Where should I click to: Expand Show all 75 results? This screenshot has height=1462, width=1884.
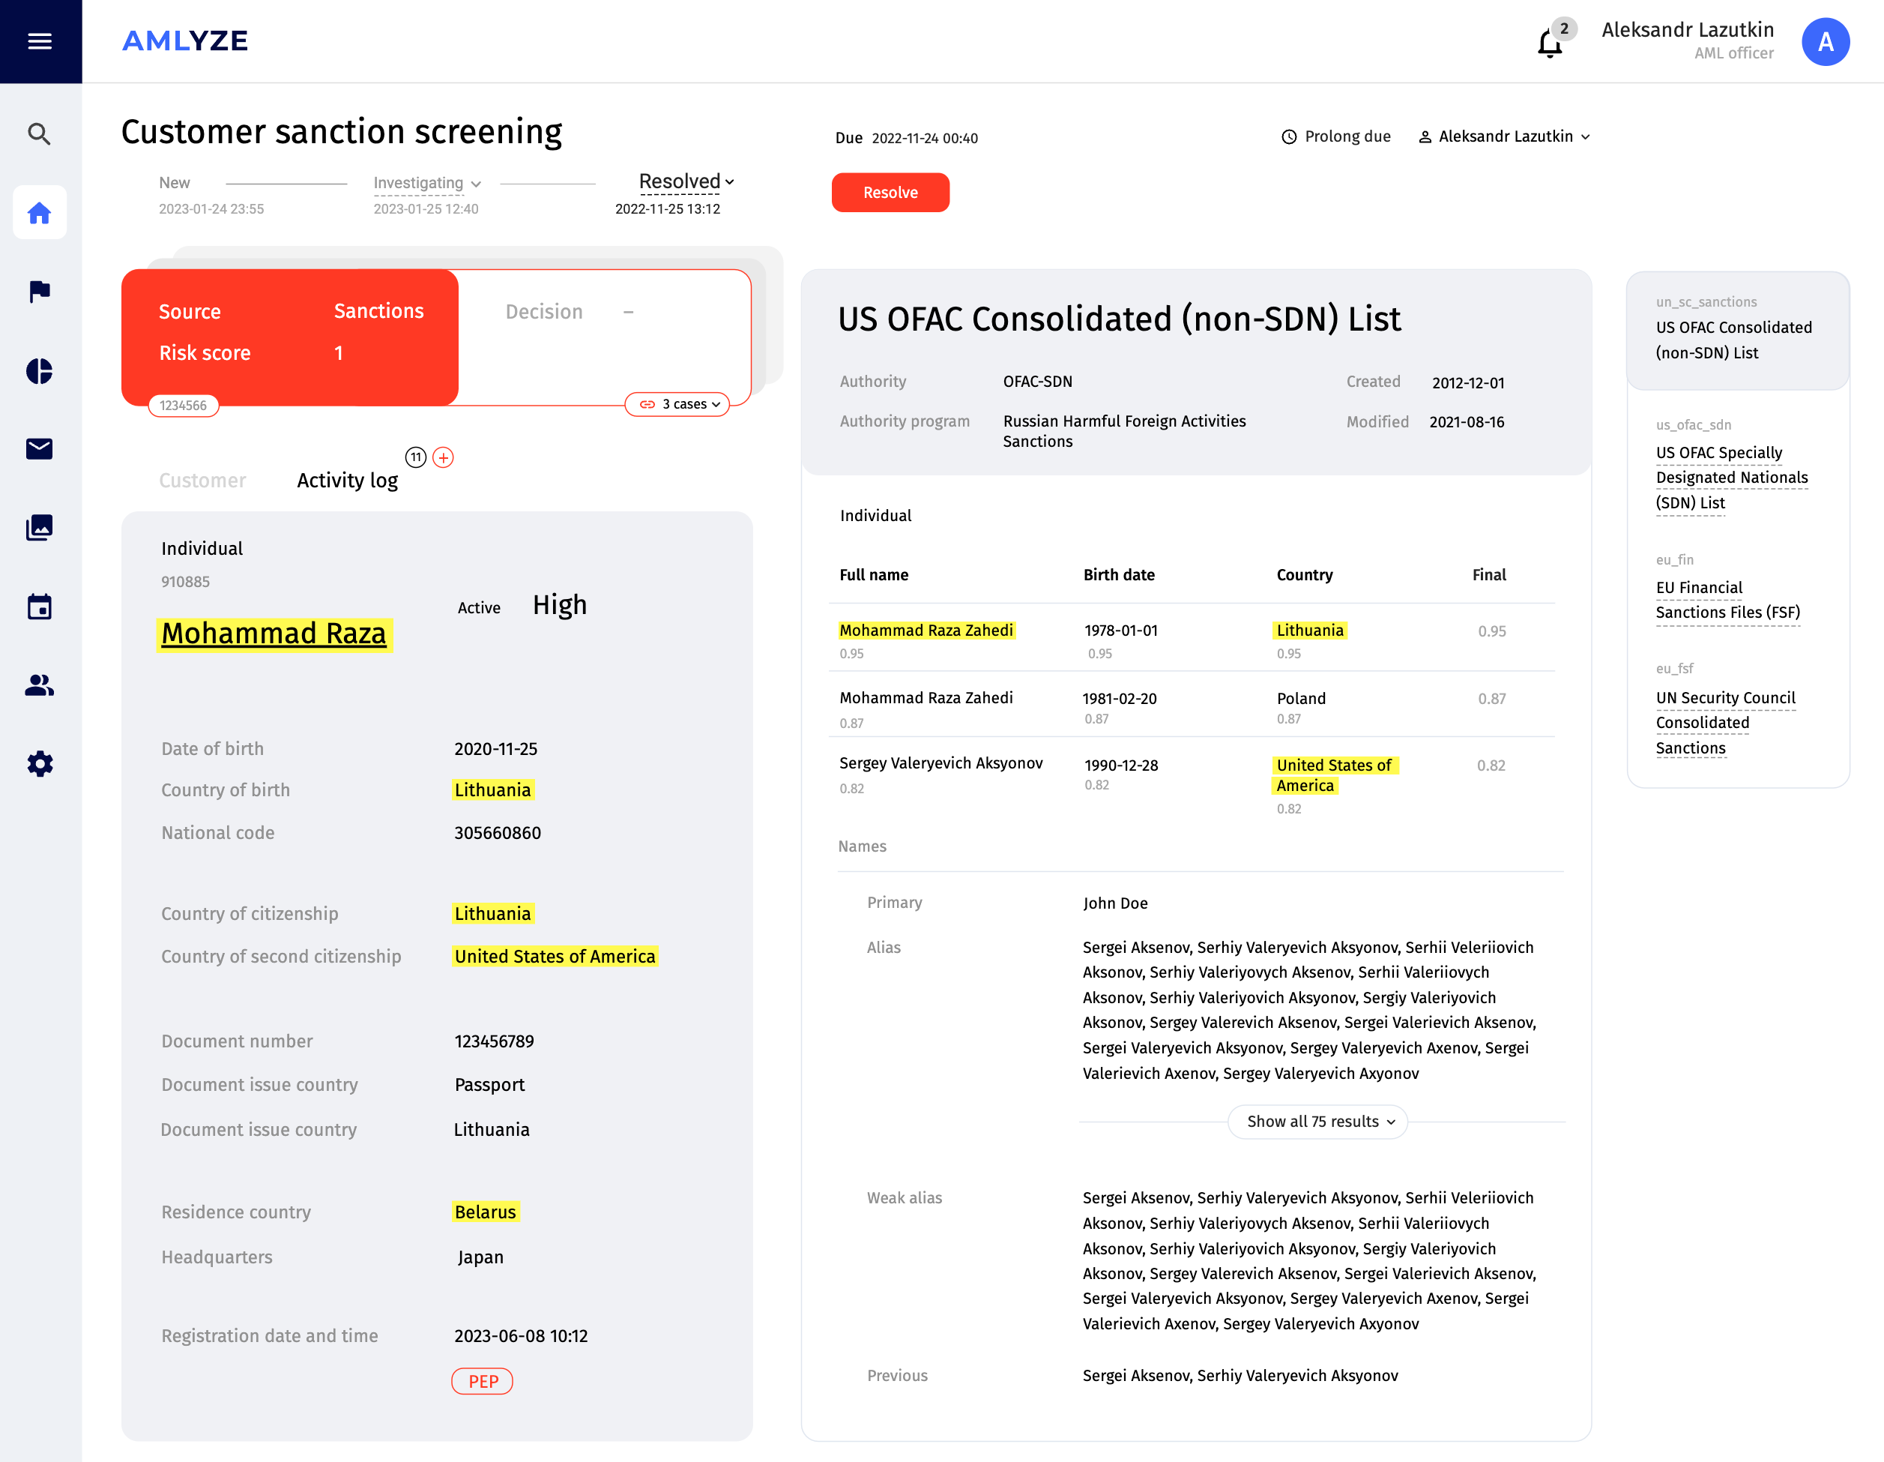pyautogui.click(x=1317, y=1121)
